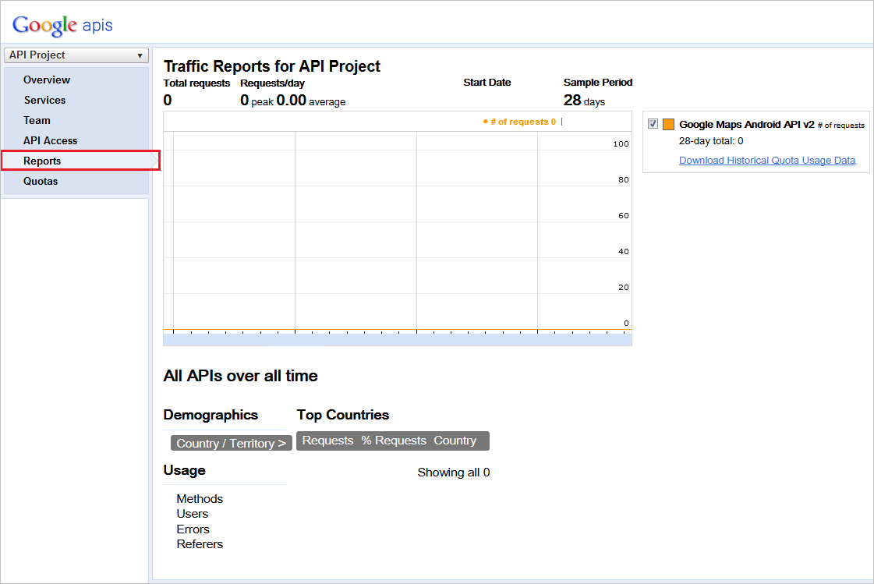The width and height of the screenshot is (874, 584).
Task: Select Team in the sidebar
Action: (37, 120)
